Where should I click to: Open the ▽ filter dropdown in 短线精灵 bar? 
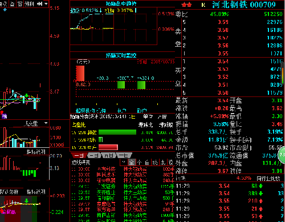click(x=124, y=162)
